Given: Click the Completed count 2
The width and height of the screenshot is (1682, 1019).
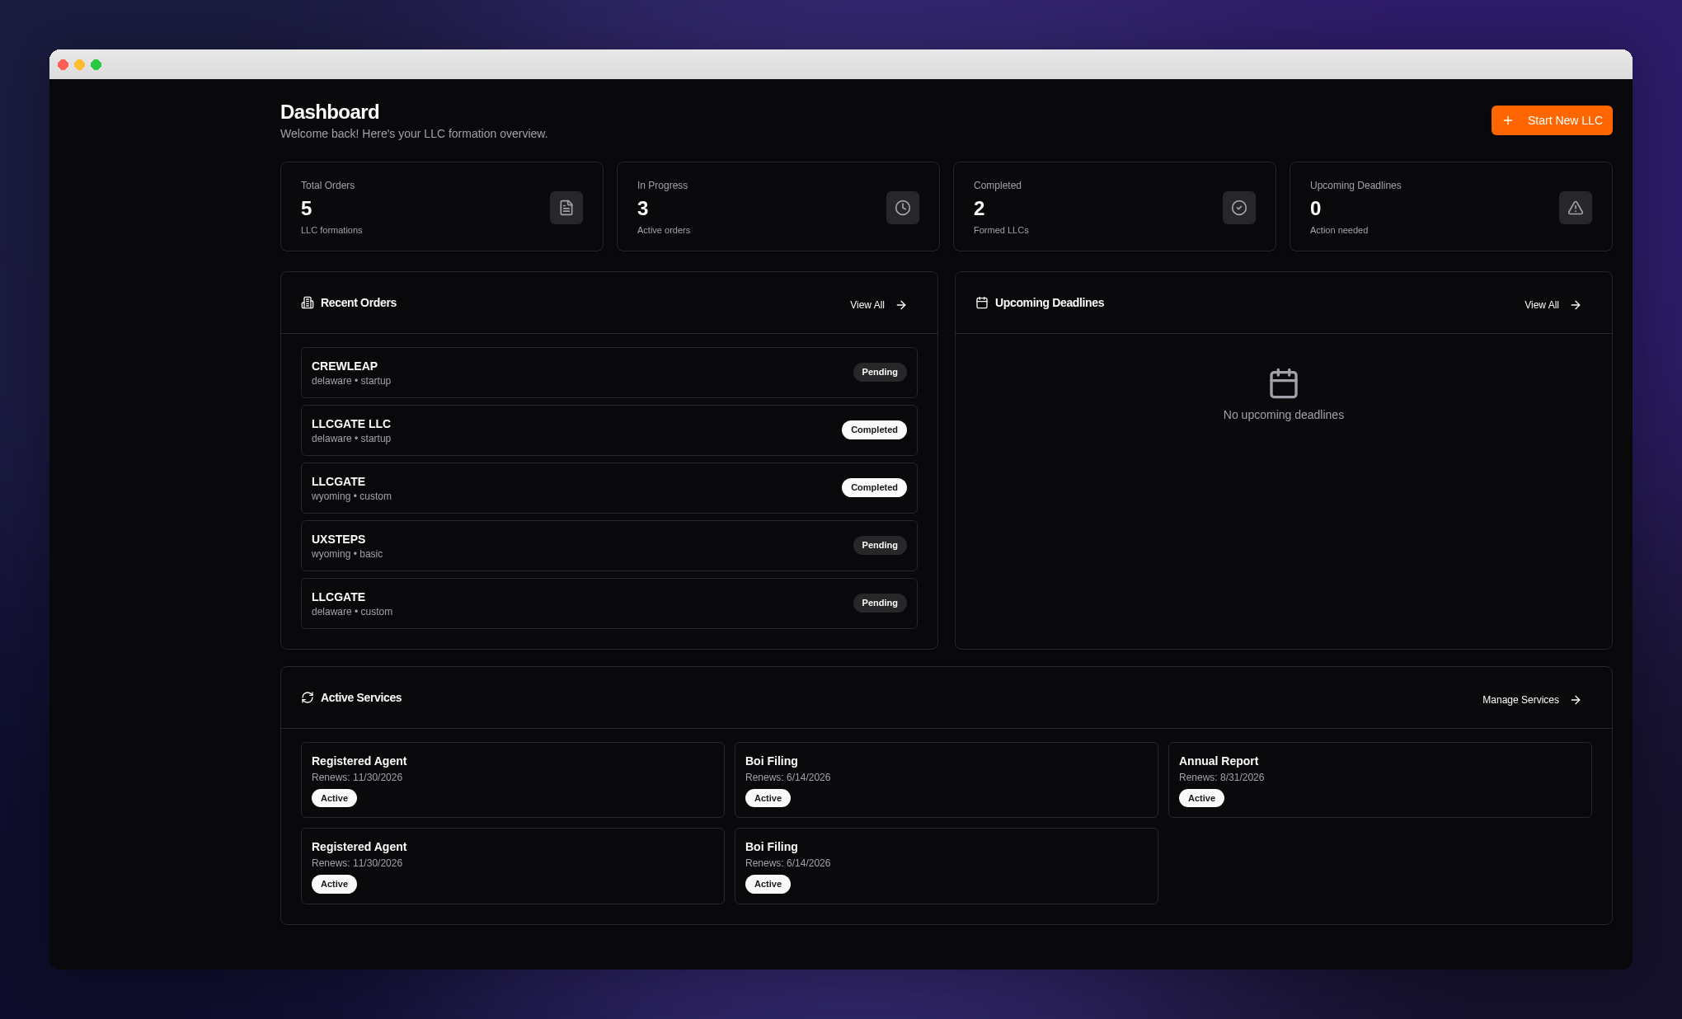Looking at the screenshot, I should tap(980, 209).
